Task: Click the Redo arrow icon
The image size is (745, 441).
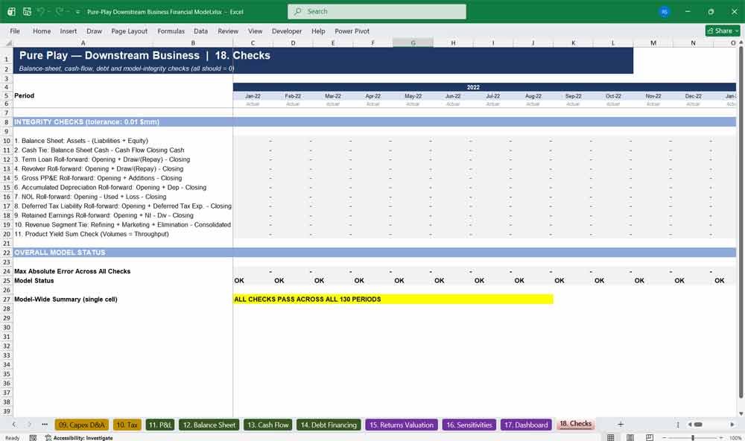Action: [x=60, y=11]
